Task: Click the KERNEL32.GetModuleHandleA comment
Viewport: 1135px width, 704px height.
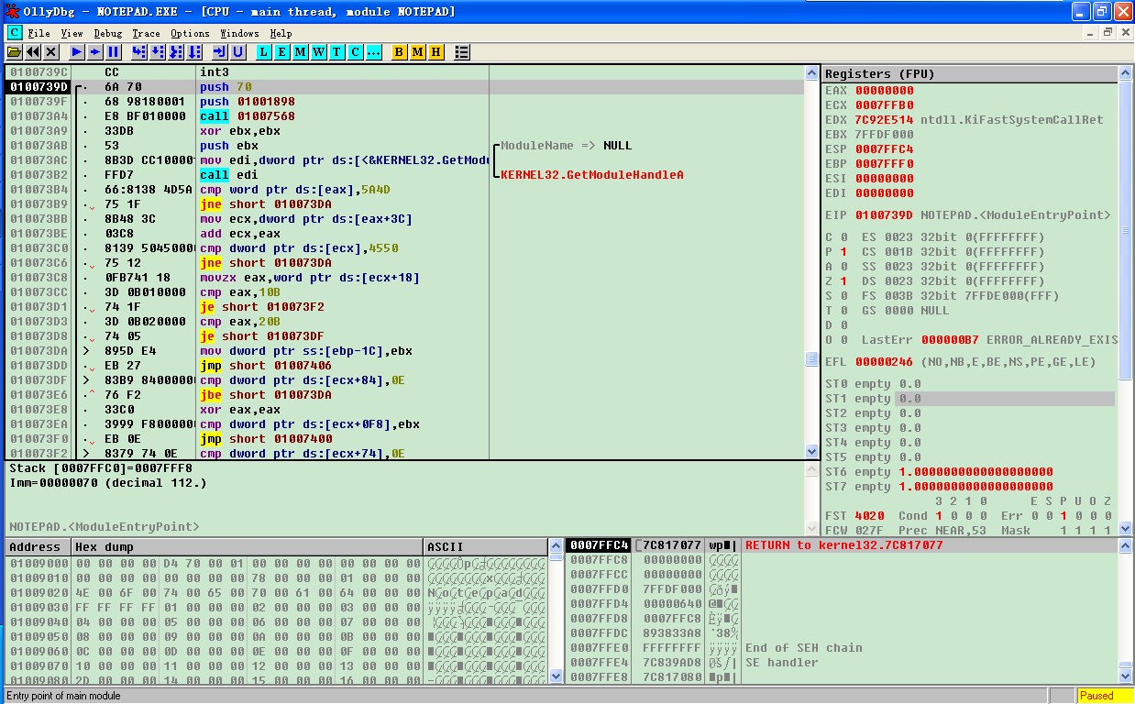Action: click(592, 175)
